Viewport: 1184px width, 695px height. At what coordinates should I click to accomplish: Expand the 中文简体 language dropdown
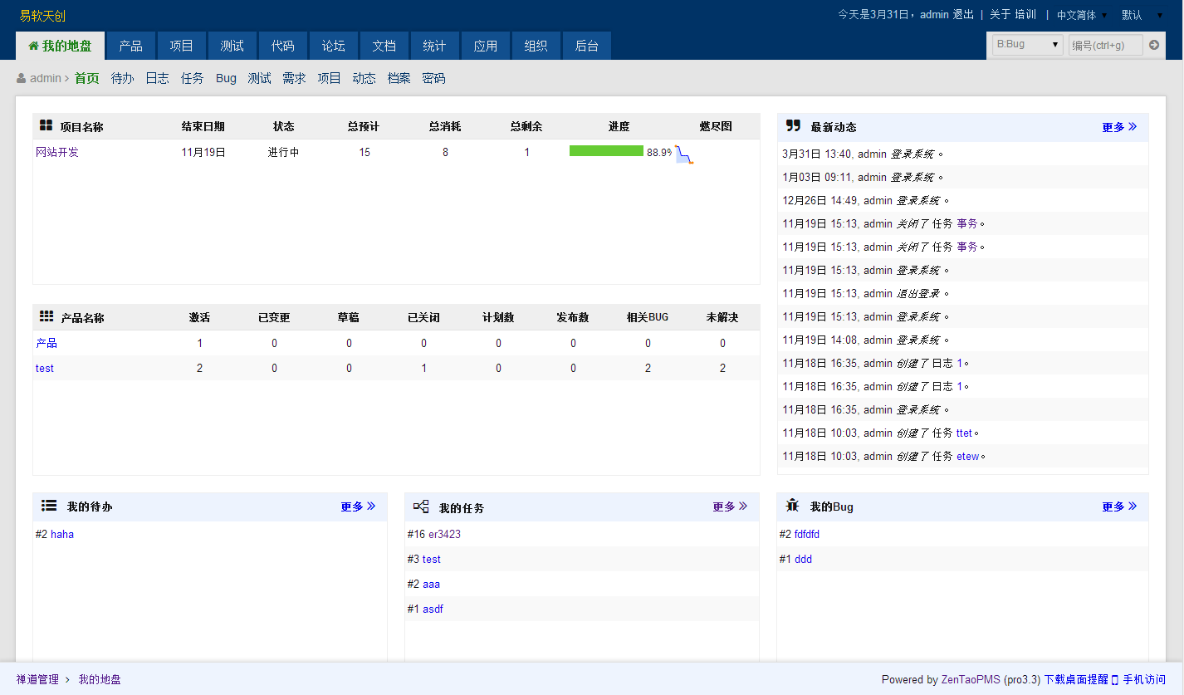1081,15
